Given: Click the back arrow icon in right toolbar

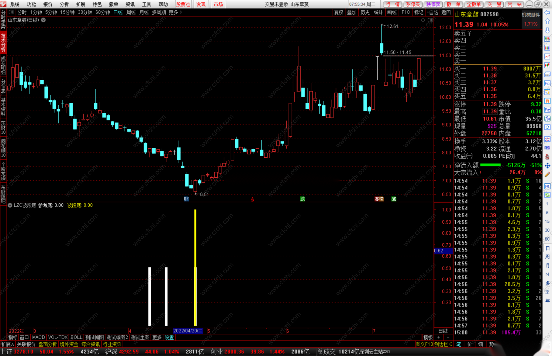Looking at the screenshot, I should (x=547, y=13).
